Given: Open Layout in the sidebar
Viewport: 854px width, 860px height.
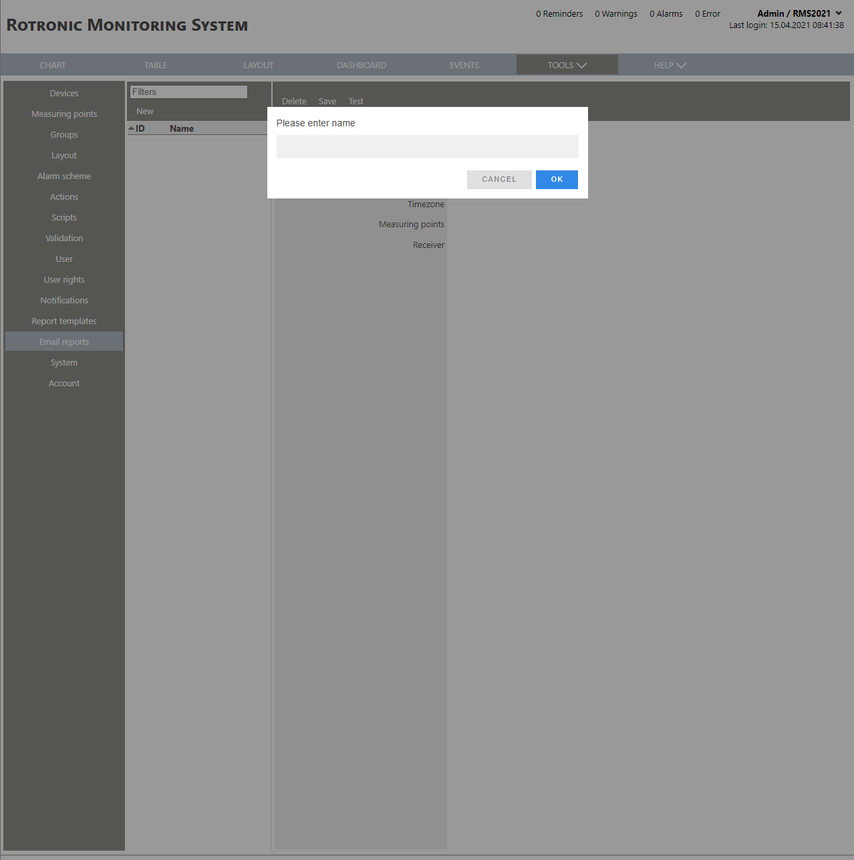Looking at the screenshot, I should (x=64, y=155).
